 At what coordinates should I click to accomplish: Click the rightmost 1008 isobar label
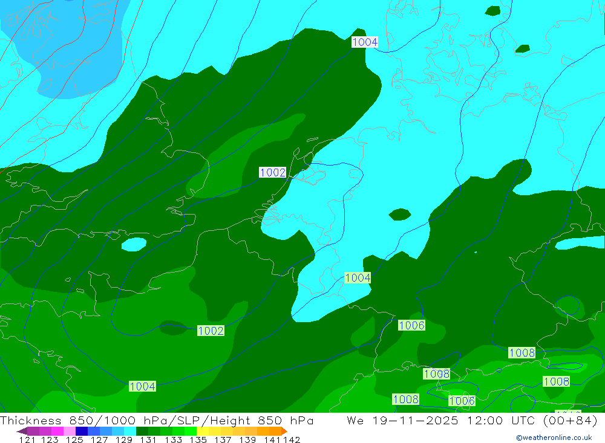[x=556, y=381]
